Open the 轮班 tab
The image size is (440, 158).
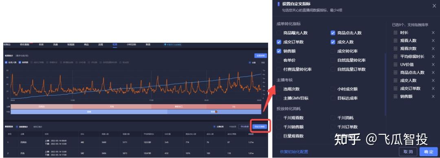[x=115, y=45]
